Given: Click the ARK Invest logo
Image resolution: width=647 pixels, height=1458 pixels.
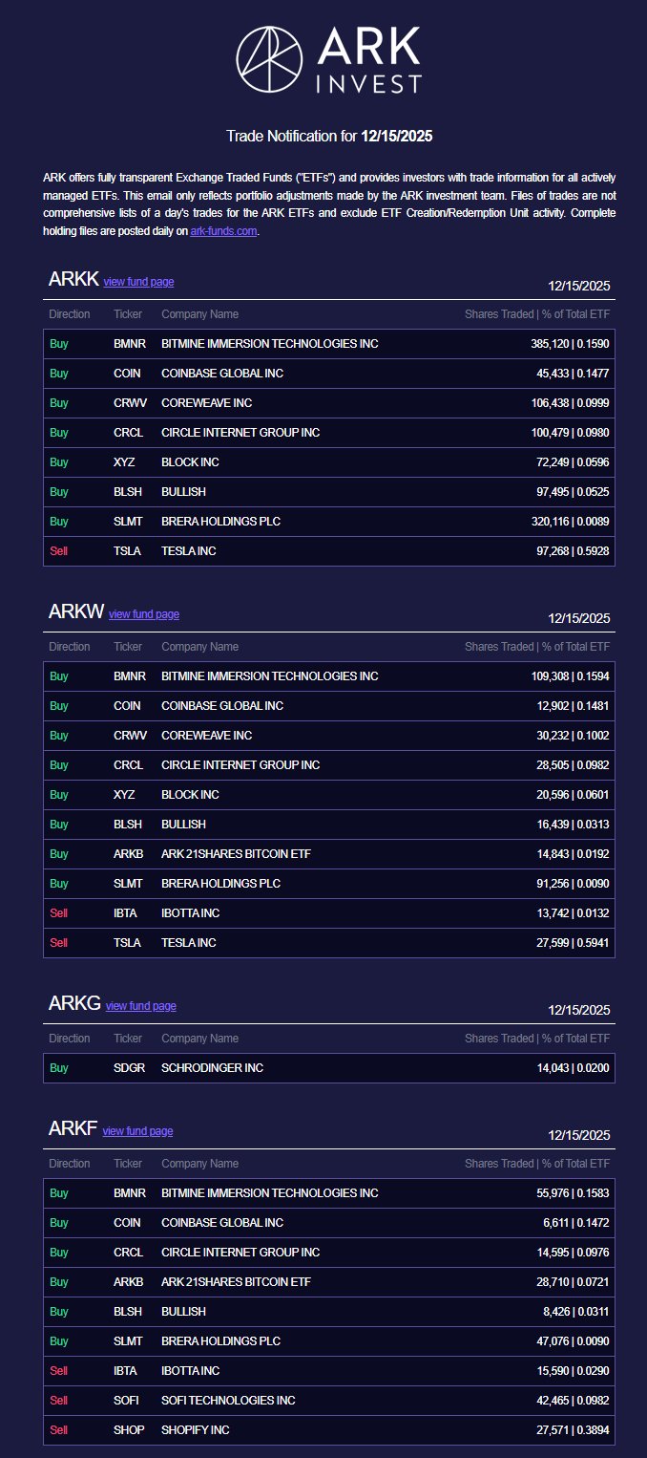Looking at the screenshot, I should tap(328, 59).
